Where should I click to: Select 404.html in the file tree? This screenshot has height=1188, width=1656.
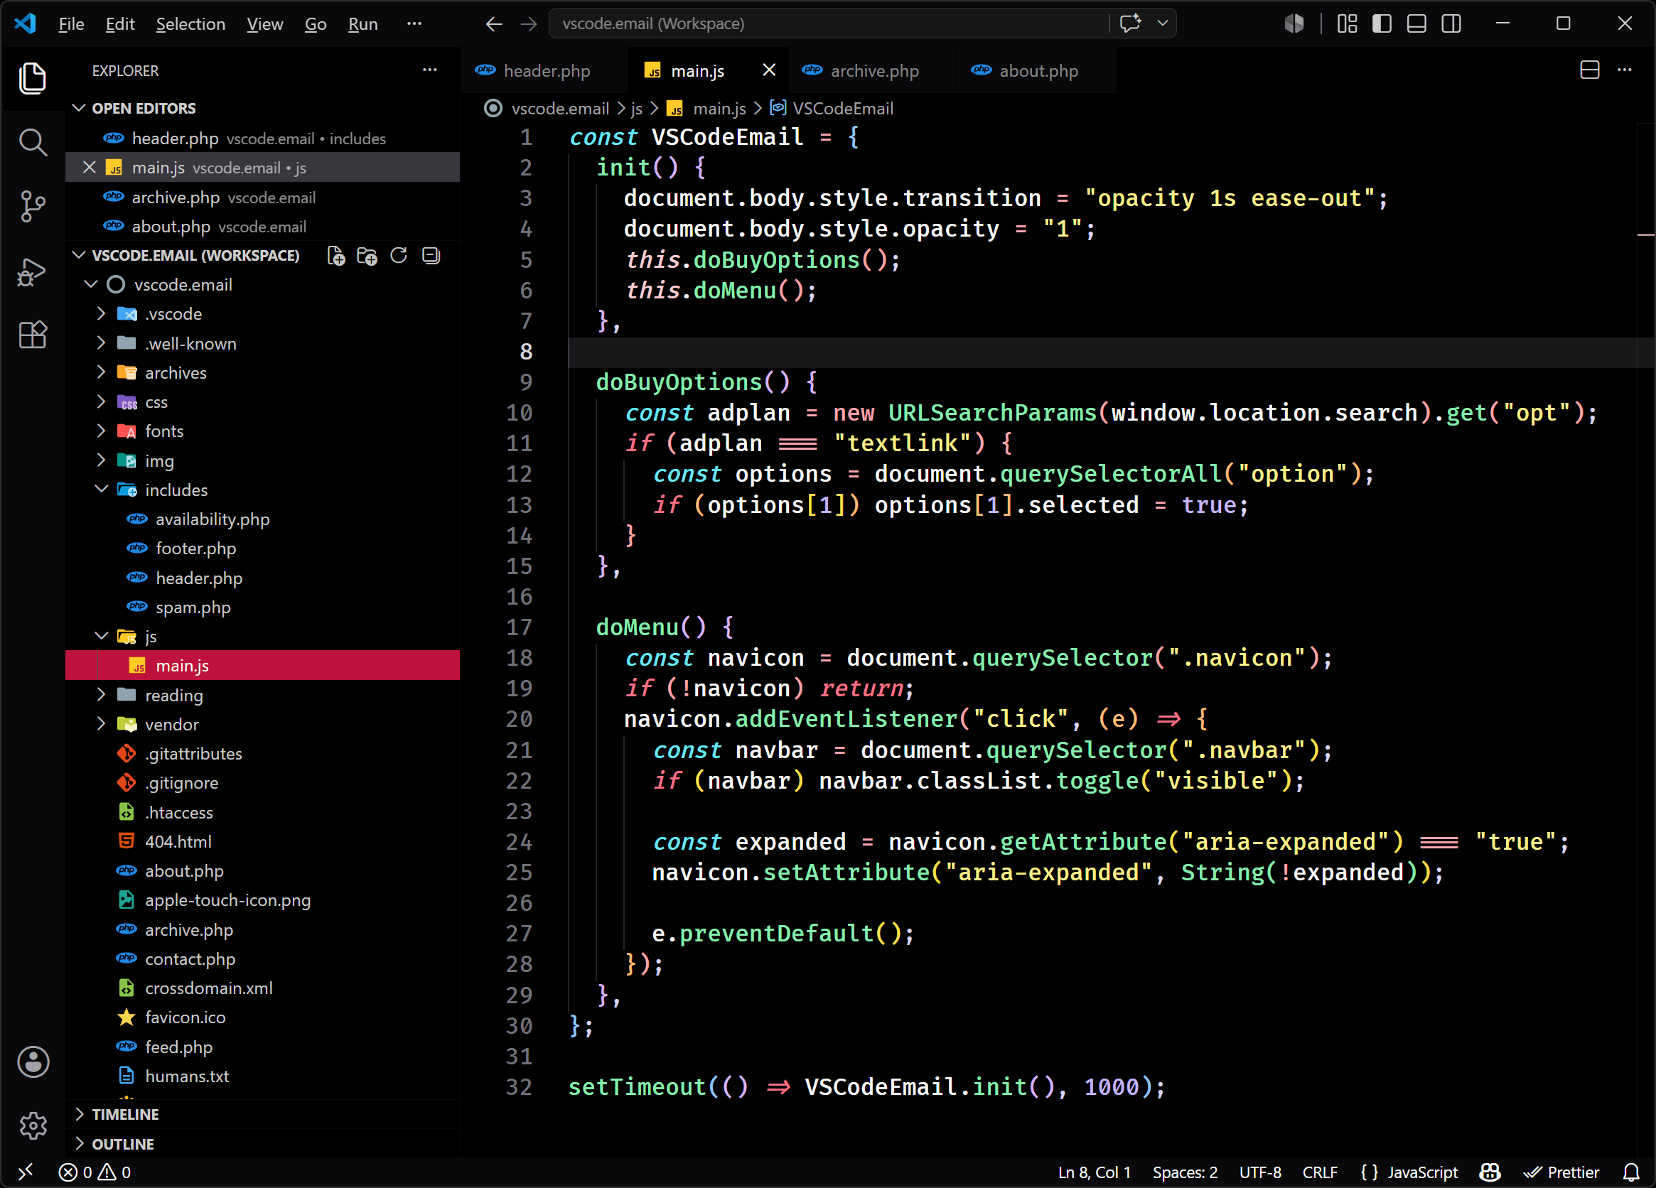point(178,841)
